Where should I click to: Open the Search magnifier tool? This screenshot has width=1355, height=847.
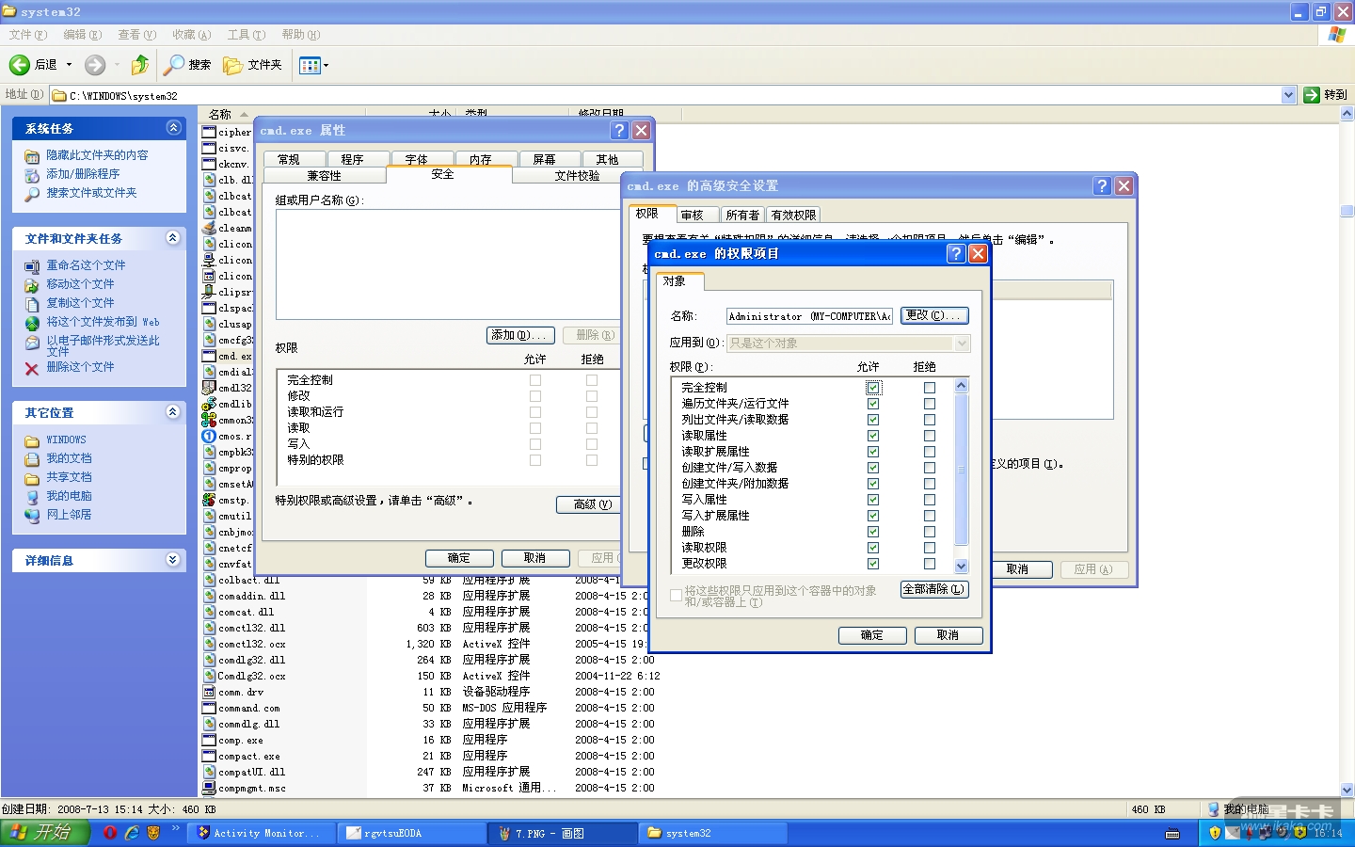174,65
